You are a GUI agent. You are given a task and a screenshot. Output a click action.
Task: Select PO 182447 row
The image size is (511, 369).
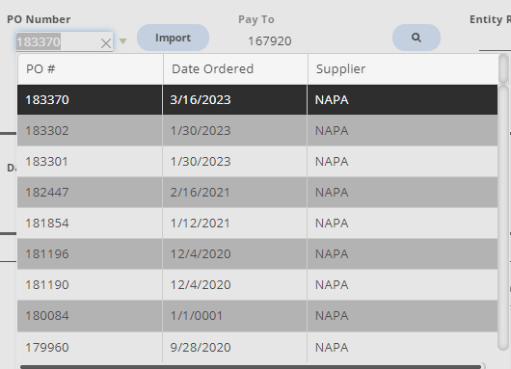[x=257, y=192]
